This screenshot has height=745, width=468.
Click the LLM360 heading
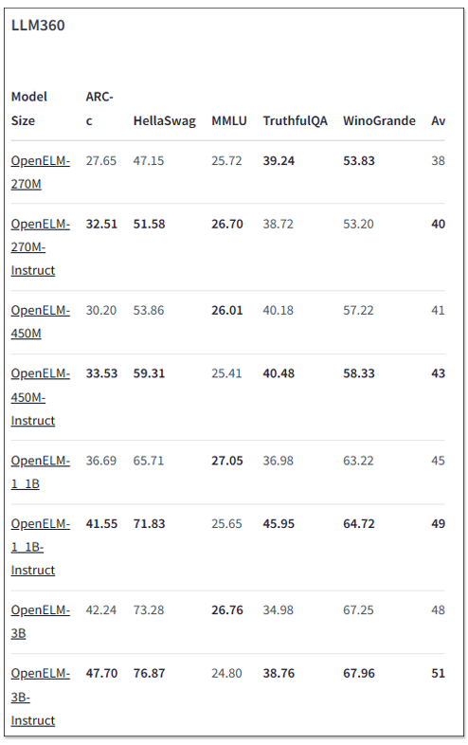(x=38, y=26)
